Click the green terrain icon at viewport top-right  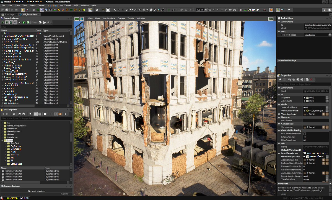[x=271, y=18]
